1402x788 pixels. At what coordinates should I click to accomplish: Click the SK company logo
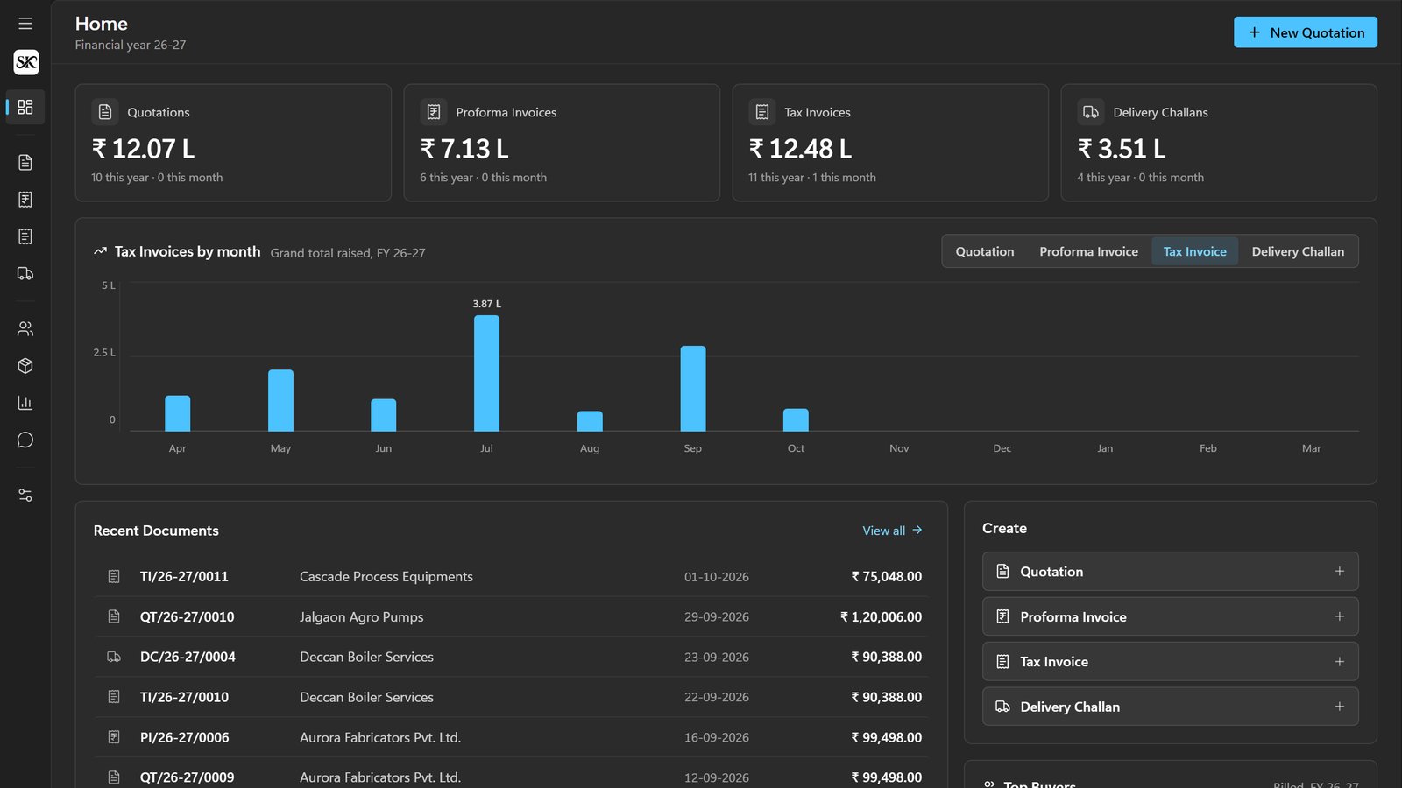pyautogui.click(x=25, y=62)
